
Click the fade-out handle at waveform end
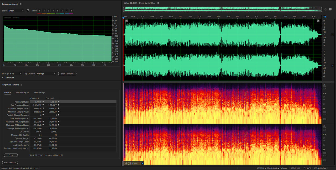tap(318, 21)
